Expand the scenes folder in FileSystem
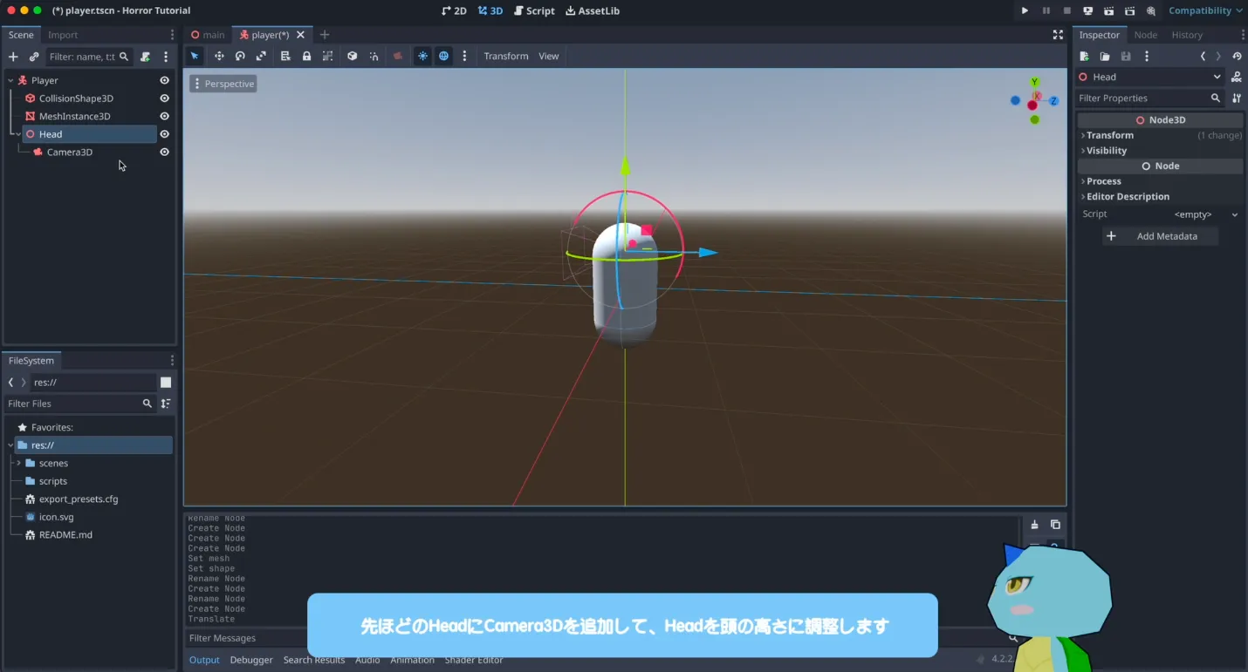This screenshot has height=672, width=1248. pyautogui.click(x=18, y=463)
